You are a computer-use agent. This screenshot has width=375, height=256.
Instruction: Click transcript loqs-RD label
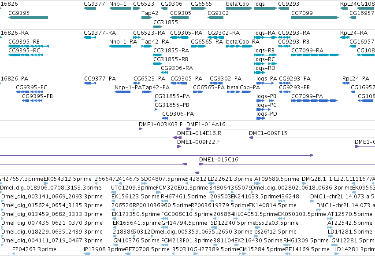click(264, 68)
